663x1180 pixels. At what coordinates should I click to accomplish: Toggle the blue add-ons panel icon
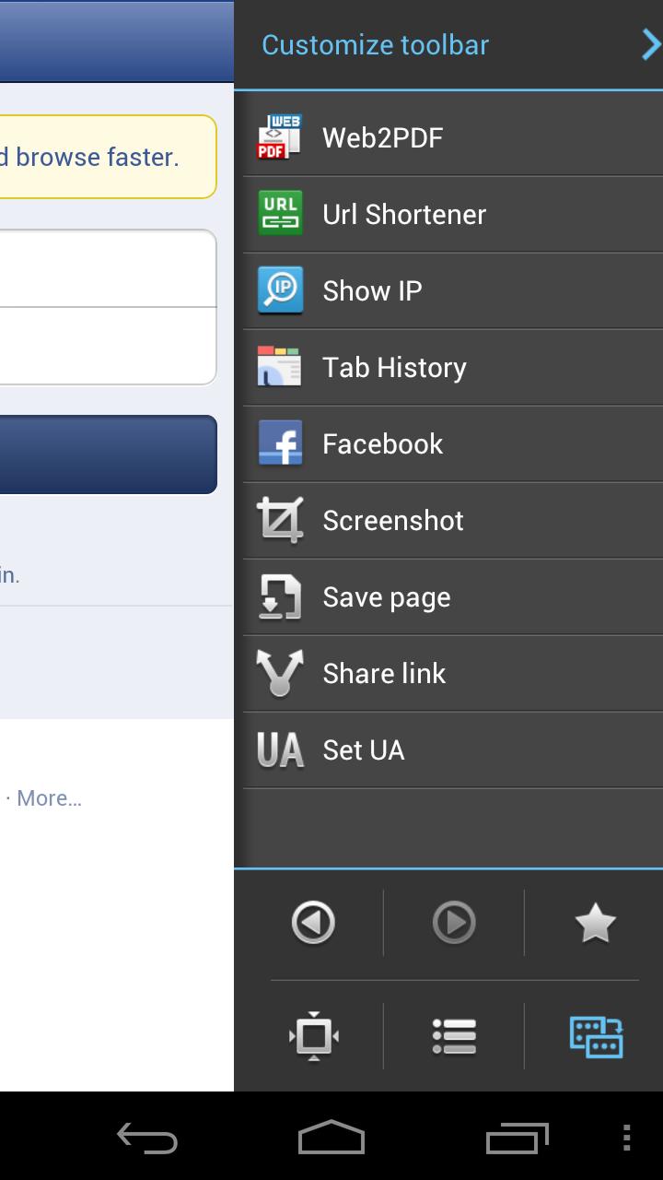coord(596,1036)
